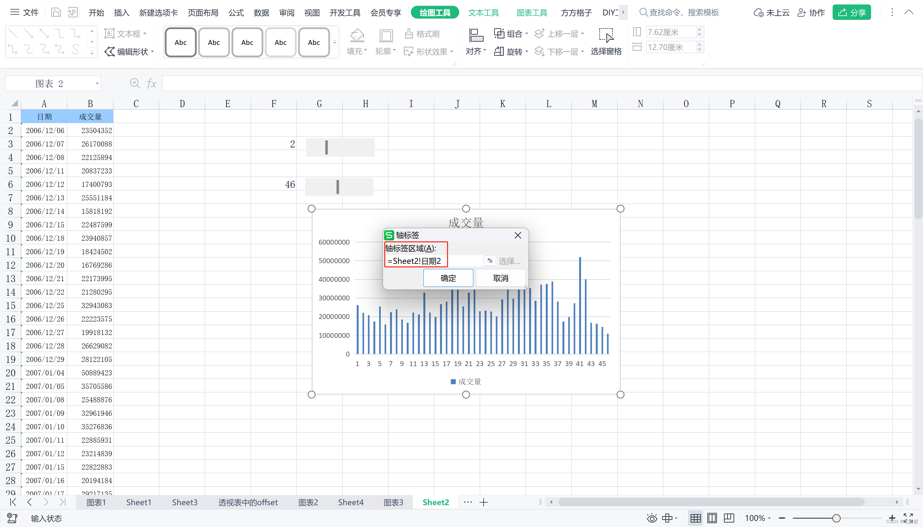Open the name box dropdown 图表 2
This screenshot has height=527, width=923.
[x=97, y=84]
